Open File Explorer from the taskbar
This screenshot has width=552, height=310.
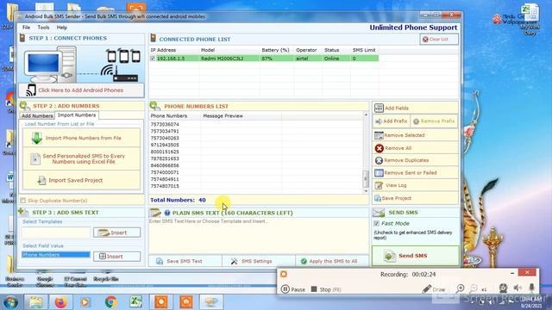[x=35, y=302]
